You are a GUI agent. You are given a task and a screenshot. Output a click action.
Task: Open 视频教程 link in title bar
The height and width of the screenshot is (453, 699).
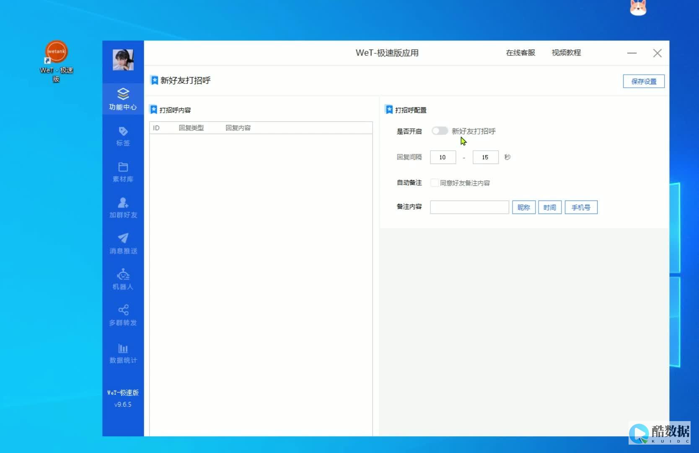[566, 53]
